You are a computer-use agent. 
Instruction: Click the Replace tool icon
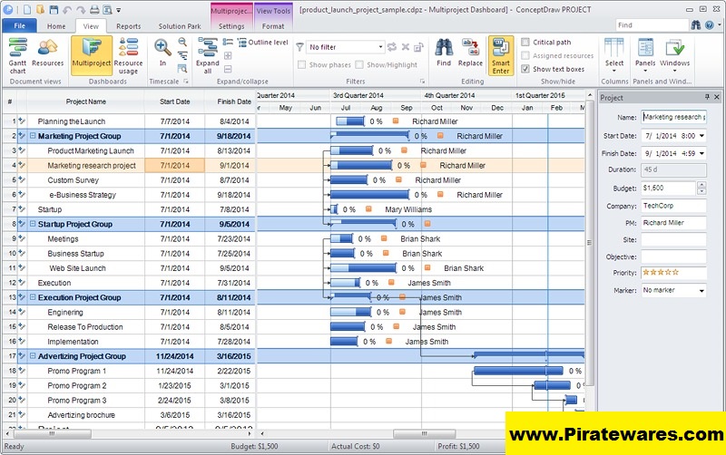[x=470, y=53]
